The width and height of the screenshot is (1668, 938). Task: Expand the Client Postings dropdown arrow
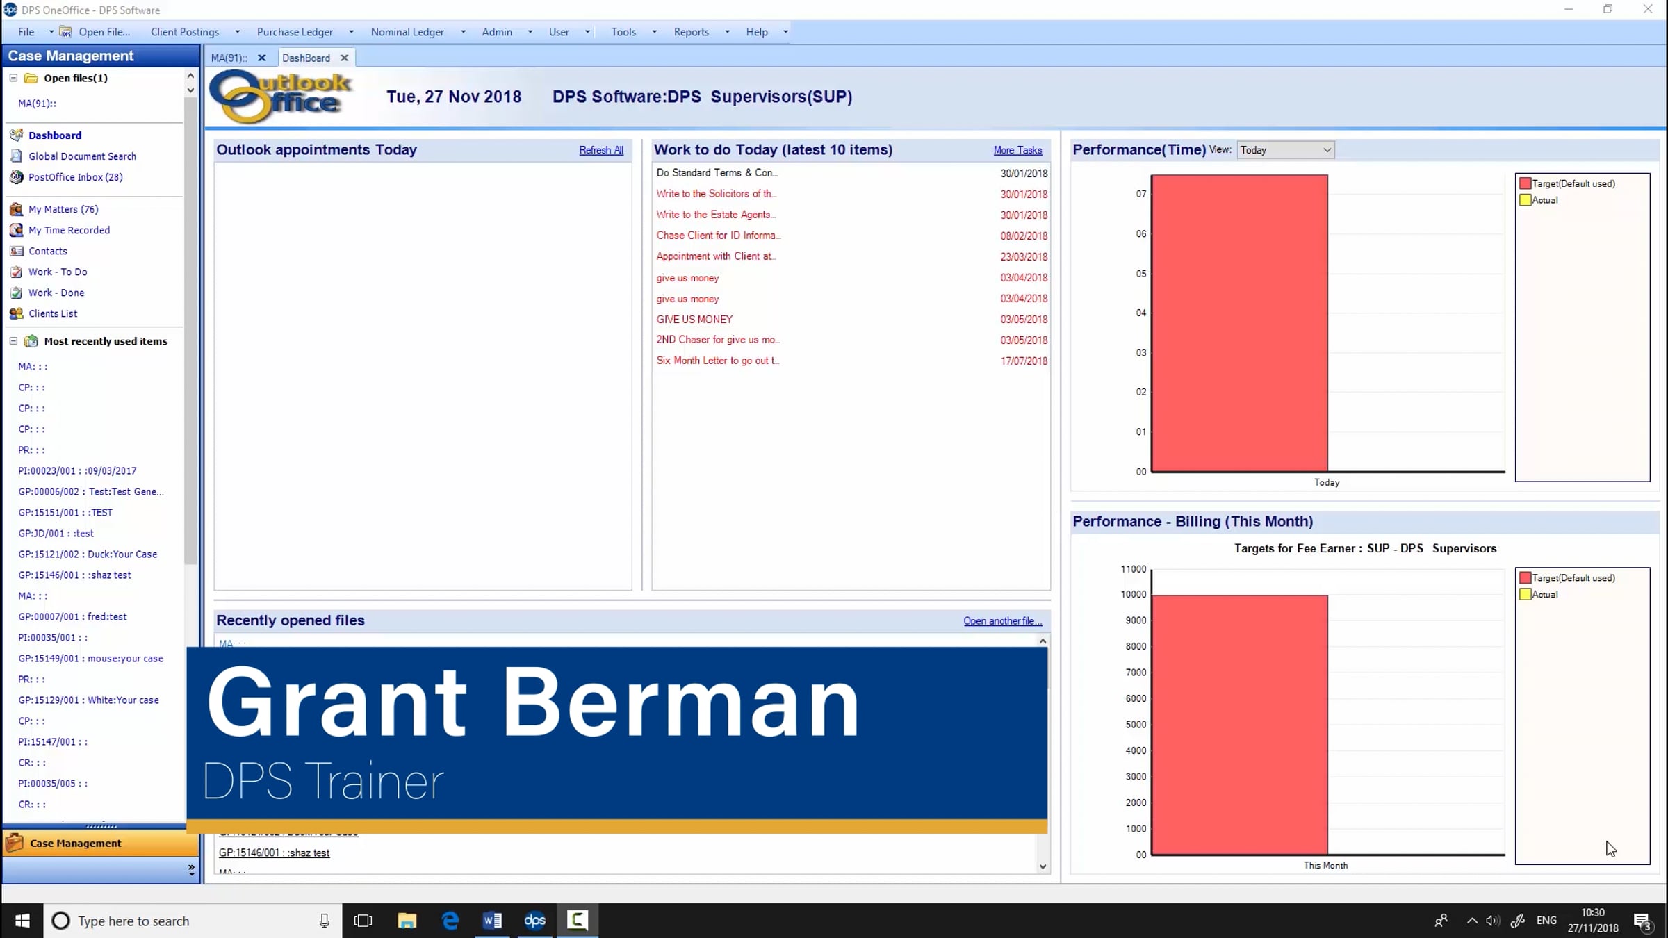pyautogui.click(x=237, y=32)
